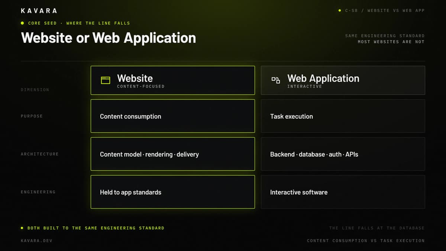The width and height of the screenshot is (446, 251).
Task: Click 'Content model · rendering · delivery' cell
Action: click(173, 154)
